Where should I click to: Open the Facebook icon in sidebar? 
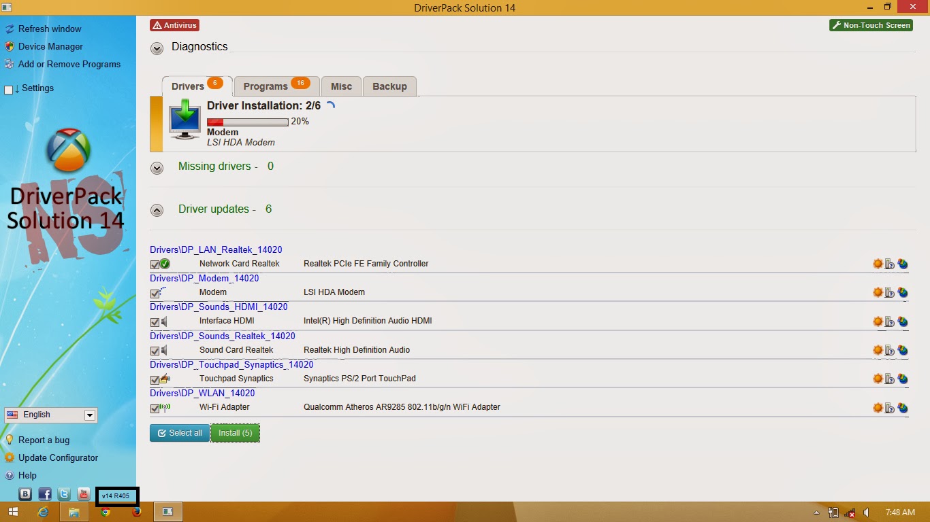pyautogui.click(x=45, y=494)
